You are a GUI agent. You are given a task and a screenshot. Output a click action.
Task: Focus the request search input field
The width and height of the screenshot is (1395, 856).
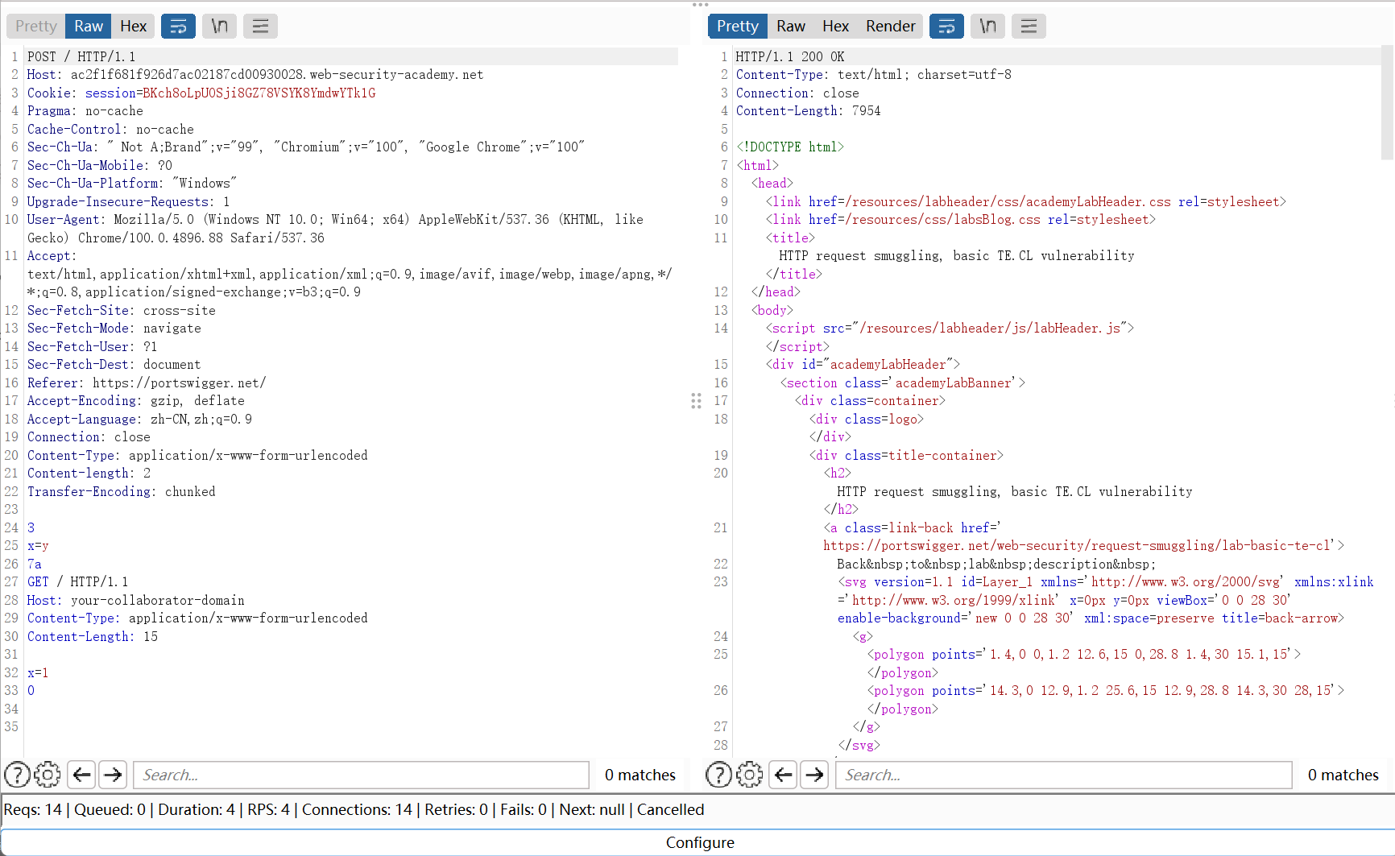(361, 775)
